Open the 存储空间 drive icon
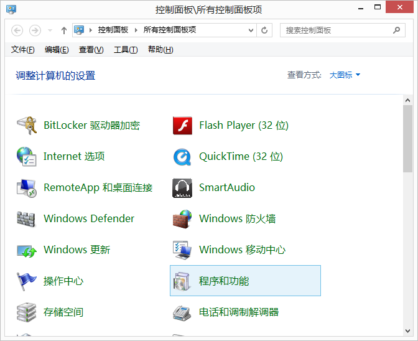418x341 pixels. click(26, 312)
